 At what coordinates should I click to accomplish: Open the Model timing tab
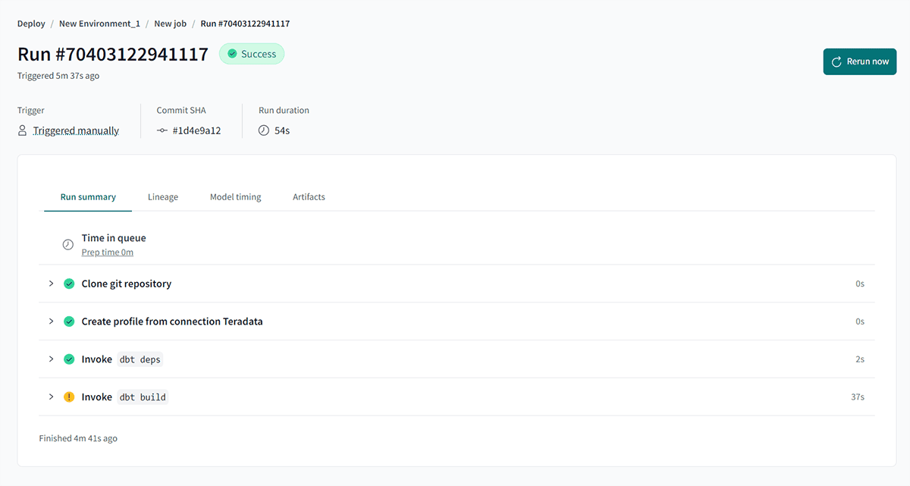tap(235, 197)
